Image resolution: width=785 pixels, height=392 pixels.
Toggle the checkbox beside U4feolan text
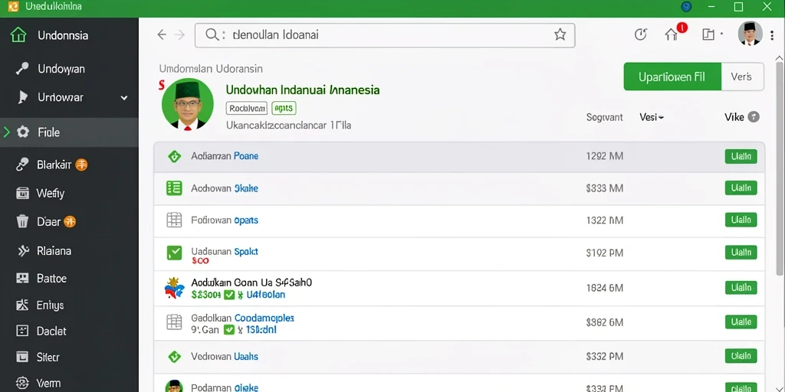point(229,295)
